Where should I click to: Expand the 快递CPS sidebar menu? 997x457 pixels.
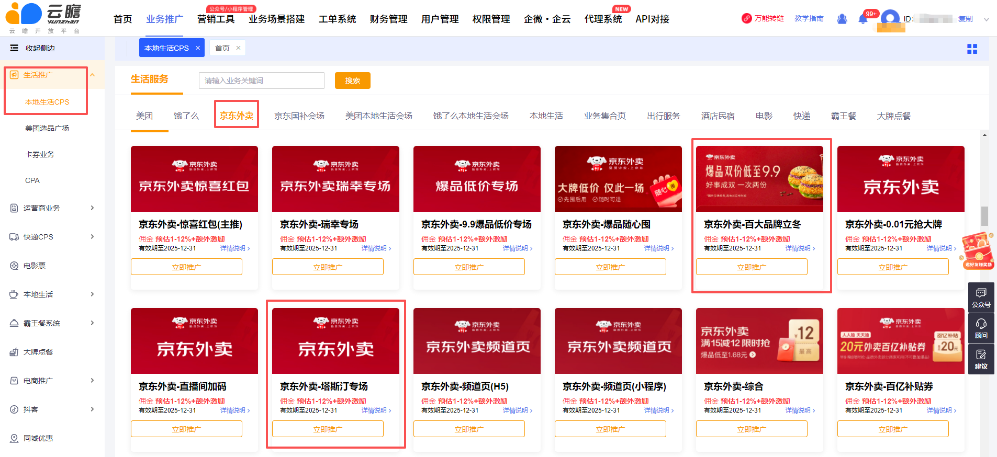point(92,237)
